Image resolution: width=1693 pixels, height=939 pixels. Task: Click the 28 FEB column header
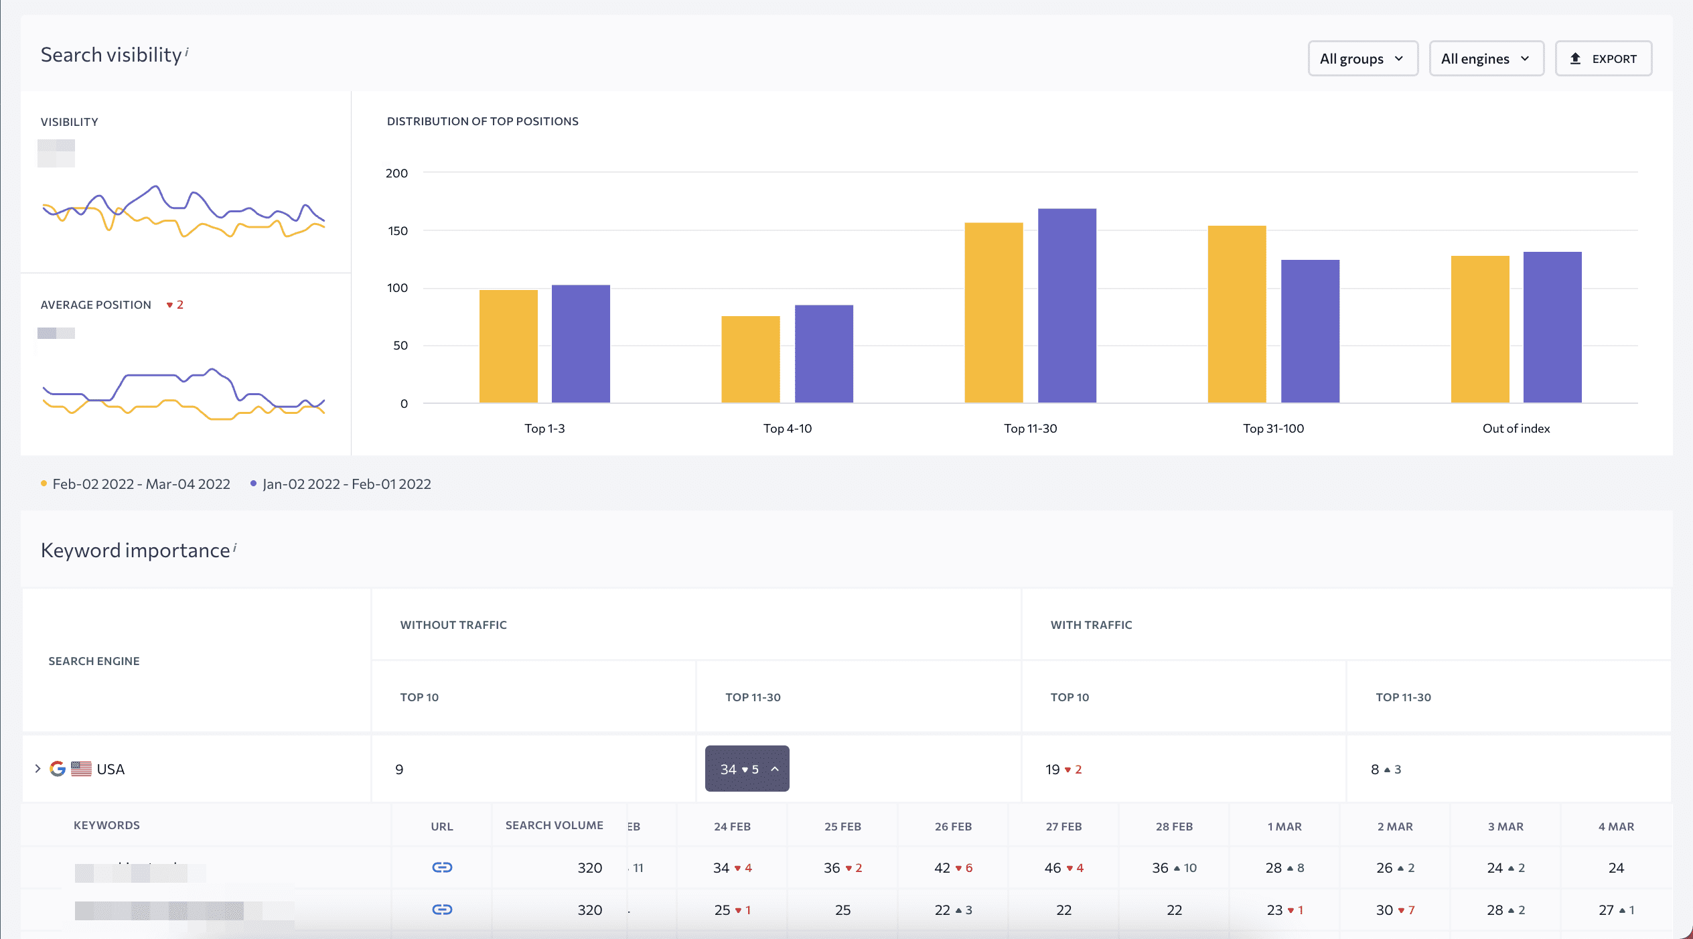click(1174, 826)
